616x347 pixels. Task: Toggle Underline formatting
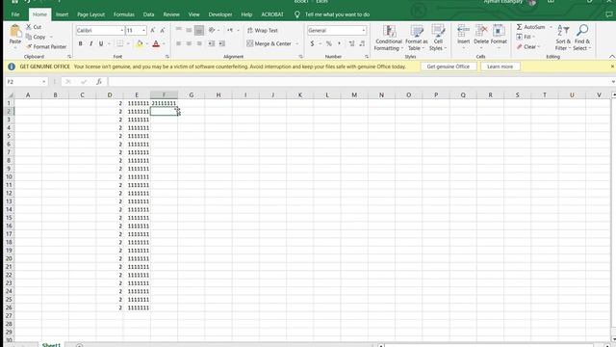click(101, 43)
